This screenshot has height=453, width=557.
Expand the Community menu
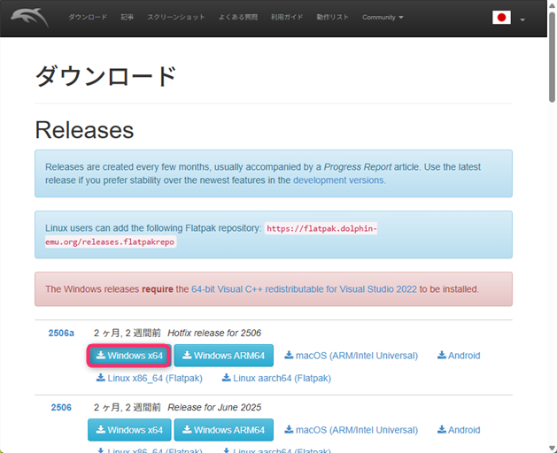(383, 18)
